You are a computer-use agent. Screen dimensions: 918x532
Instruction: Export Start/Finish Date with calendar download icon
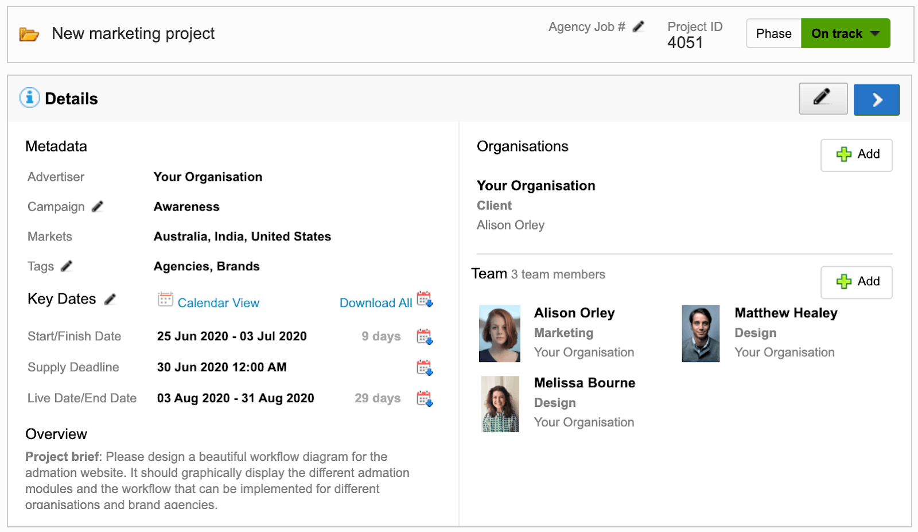425,337
